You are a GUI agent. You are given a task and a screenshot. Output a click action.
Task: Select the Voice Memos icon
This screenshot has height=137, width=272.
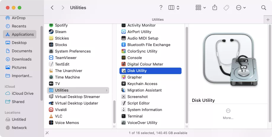coord(51,123)
